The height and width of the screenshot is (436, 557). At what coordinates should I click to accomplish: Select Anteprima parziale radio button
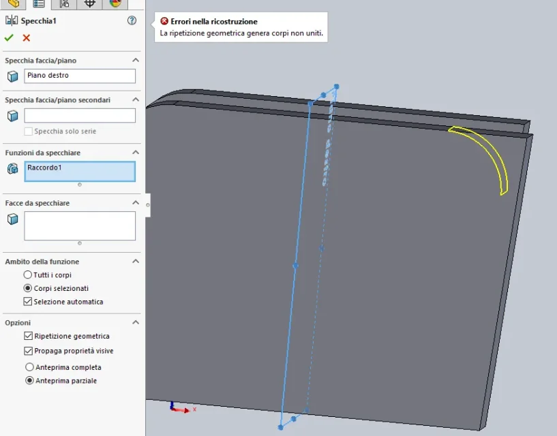(x=29, y=381)
